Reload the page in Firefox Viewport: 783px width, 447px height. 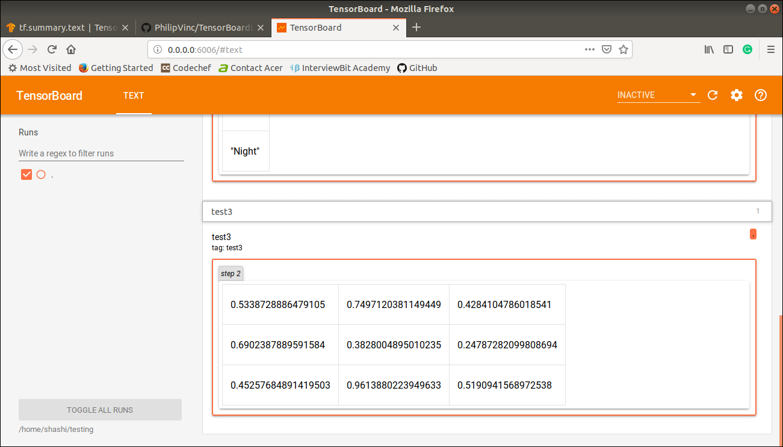click(52, 49)
